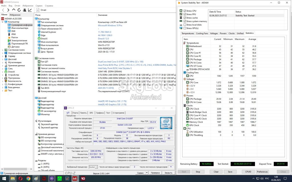Open the Сервис menu in AIDA64
The height and width of the screenshot is (182, 292).
[x=39, y=6]
